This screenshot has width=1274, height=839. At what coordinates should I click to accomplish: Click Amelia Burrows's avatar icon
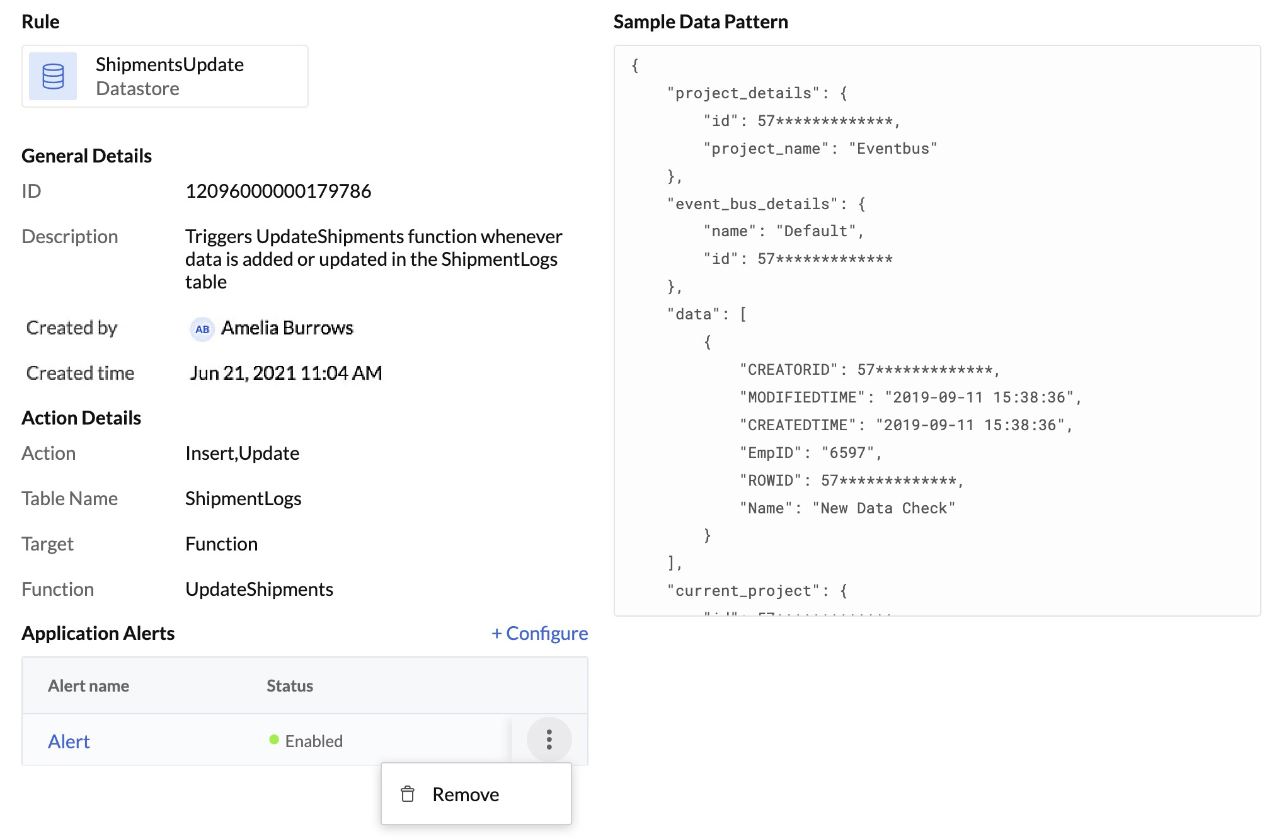point(201,328)
